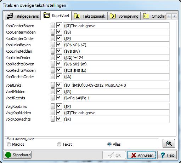Uncheck the KopCenterMidden checkbox
The width and height of the screenshot is (181, 163).
pyautogui.click(x=59, y=32)
